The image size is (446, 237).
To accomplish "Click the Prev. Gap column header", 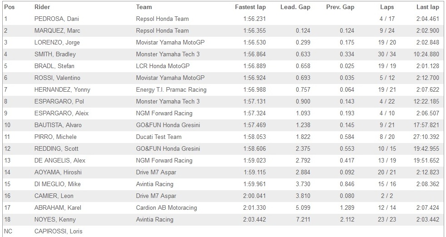I will [x=340, y=7].
